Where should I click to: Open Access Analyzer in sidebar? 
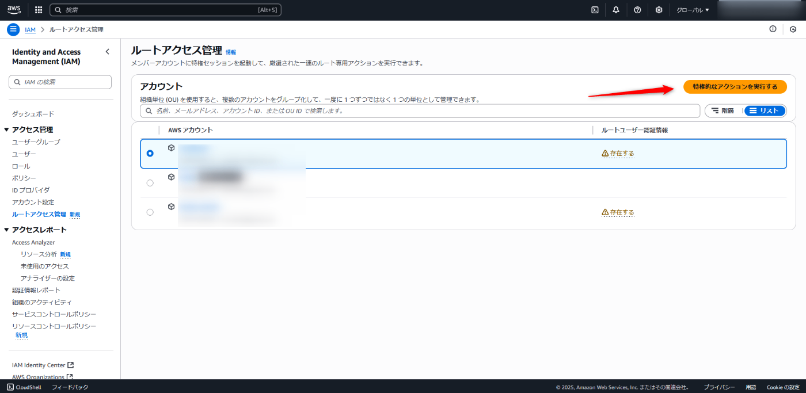coord(33,242)
